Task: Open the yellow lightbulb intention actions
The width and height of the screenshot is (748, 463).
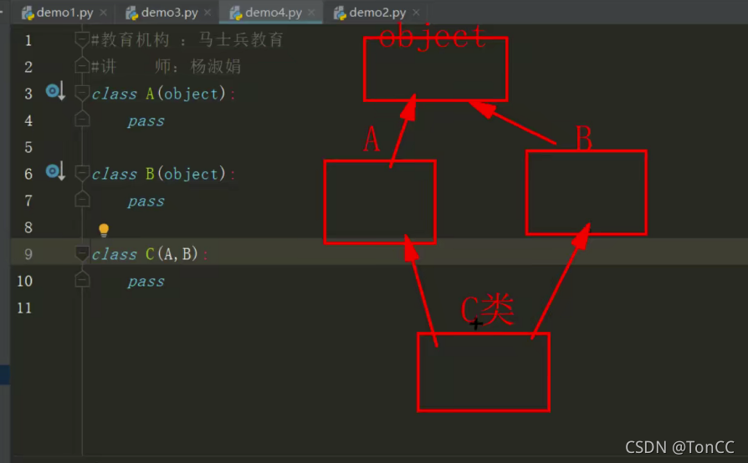Action: (x=104, y=230)
